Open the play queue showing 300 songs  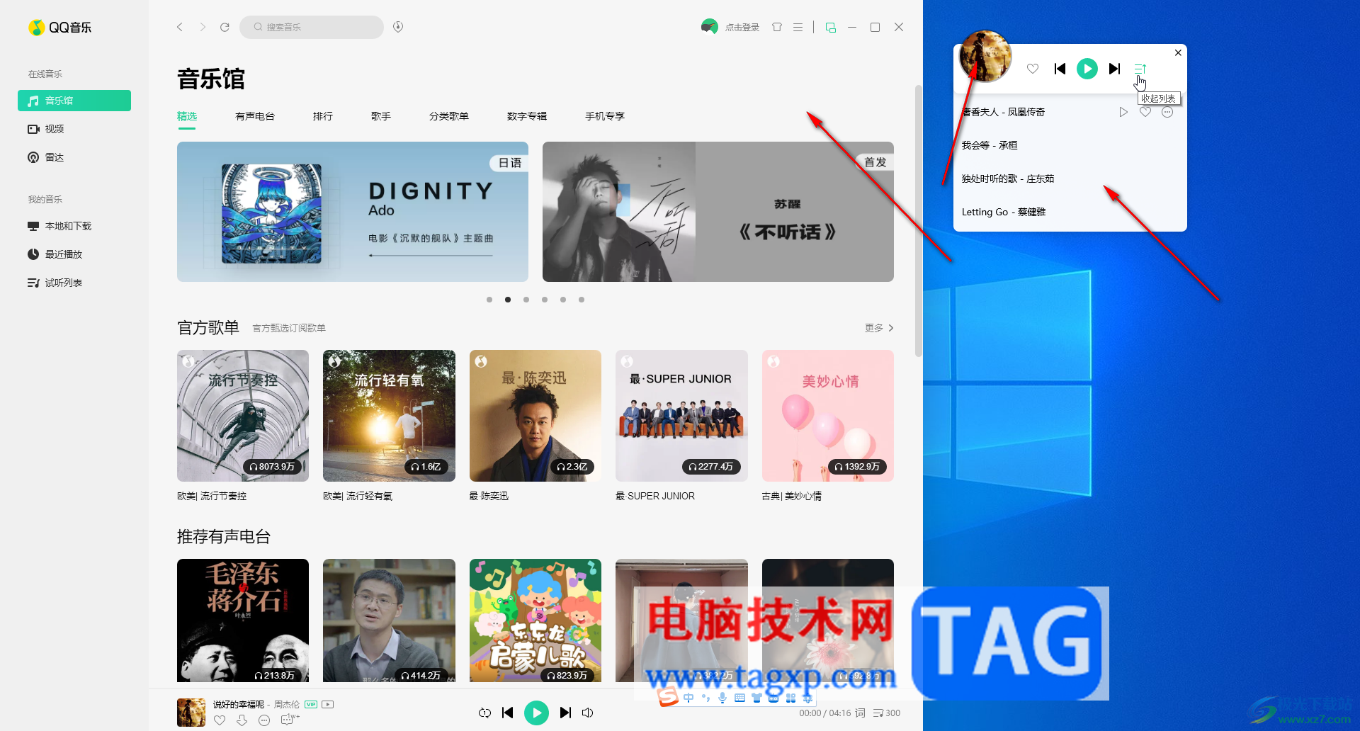887,713
